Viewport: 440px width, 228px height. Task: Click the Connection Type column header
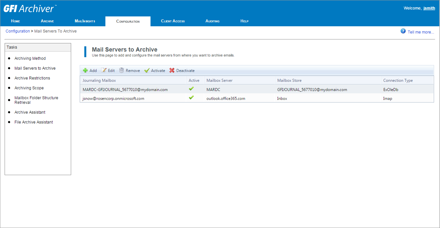click(x=407, y=80)
